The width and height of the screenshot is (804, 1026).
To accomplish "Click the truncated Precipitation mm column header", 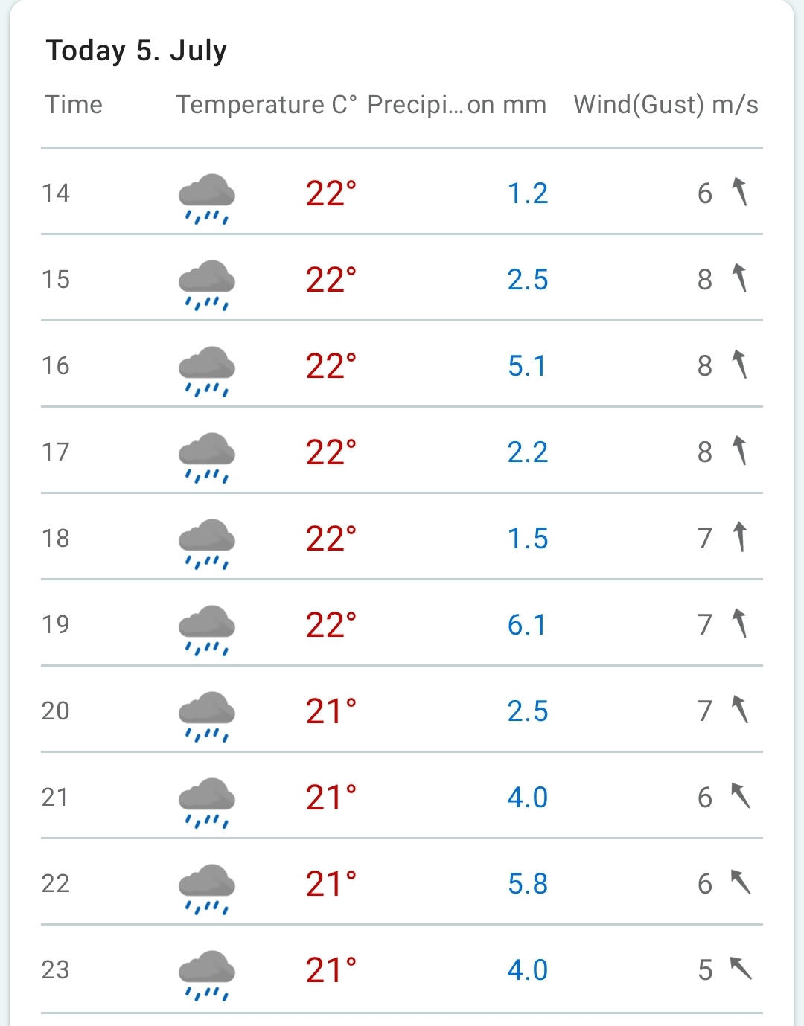I will point(456,105).
